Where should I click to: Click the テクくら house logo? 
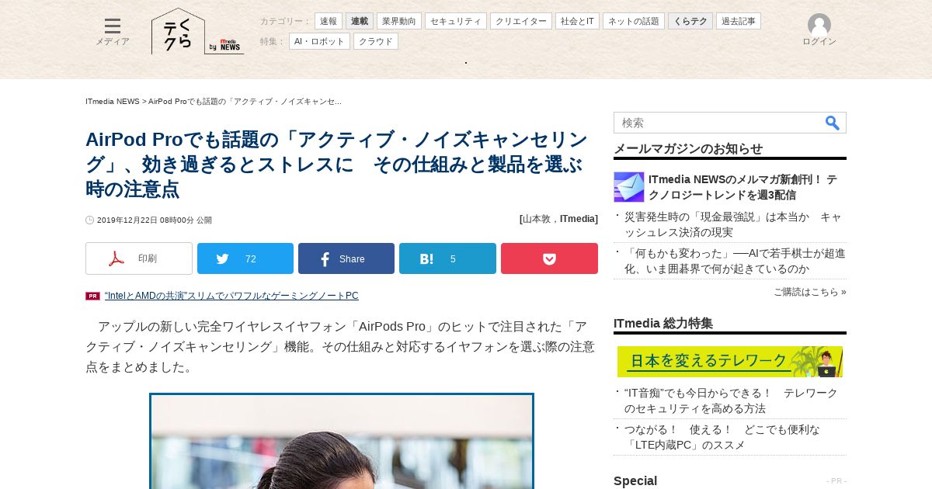178,31
